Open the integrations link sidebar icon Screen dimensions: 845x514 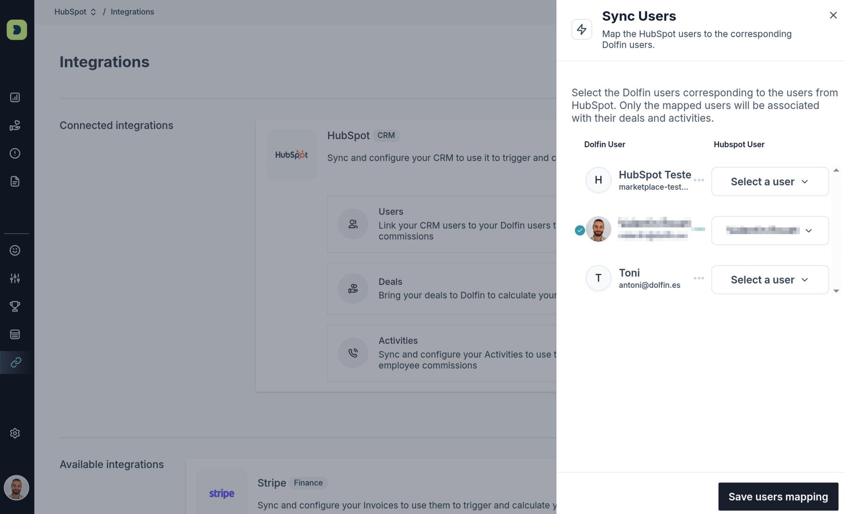[x=16, y=362]
